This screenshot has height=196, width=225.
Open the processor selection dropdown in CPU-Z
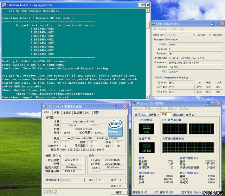click(83, 180)
